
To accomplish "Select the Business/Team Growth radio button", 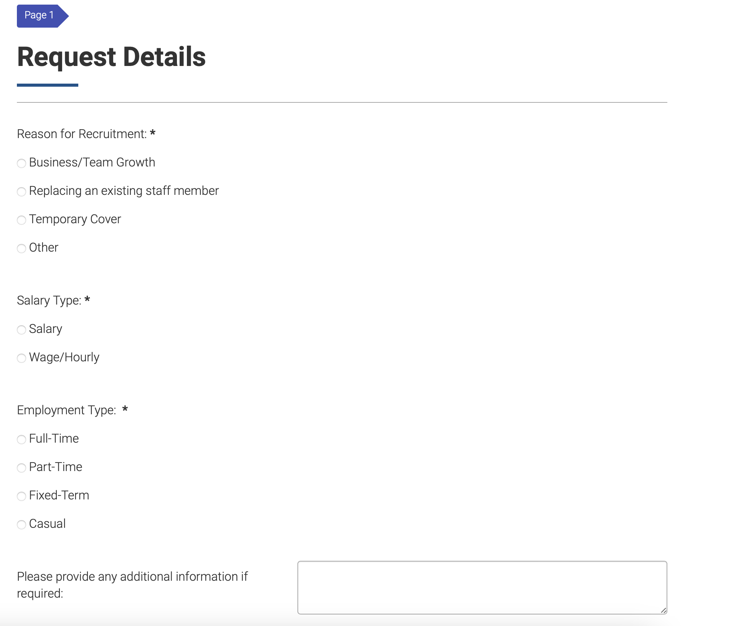I will 21,163.
